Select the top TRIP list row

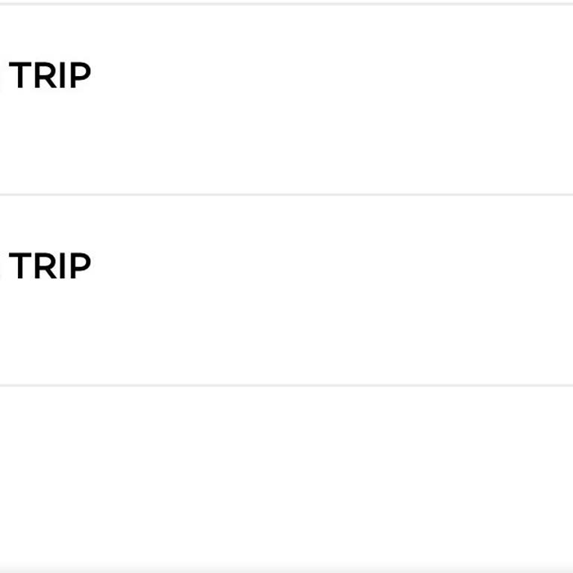pyautogui.click(x=286, y=100)
